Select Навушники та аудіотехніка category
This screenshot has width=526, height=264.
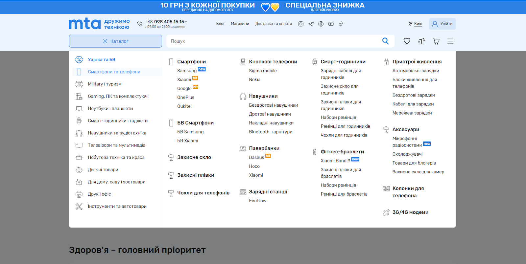117,133
